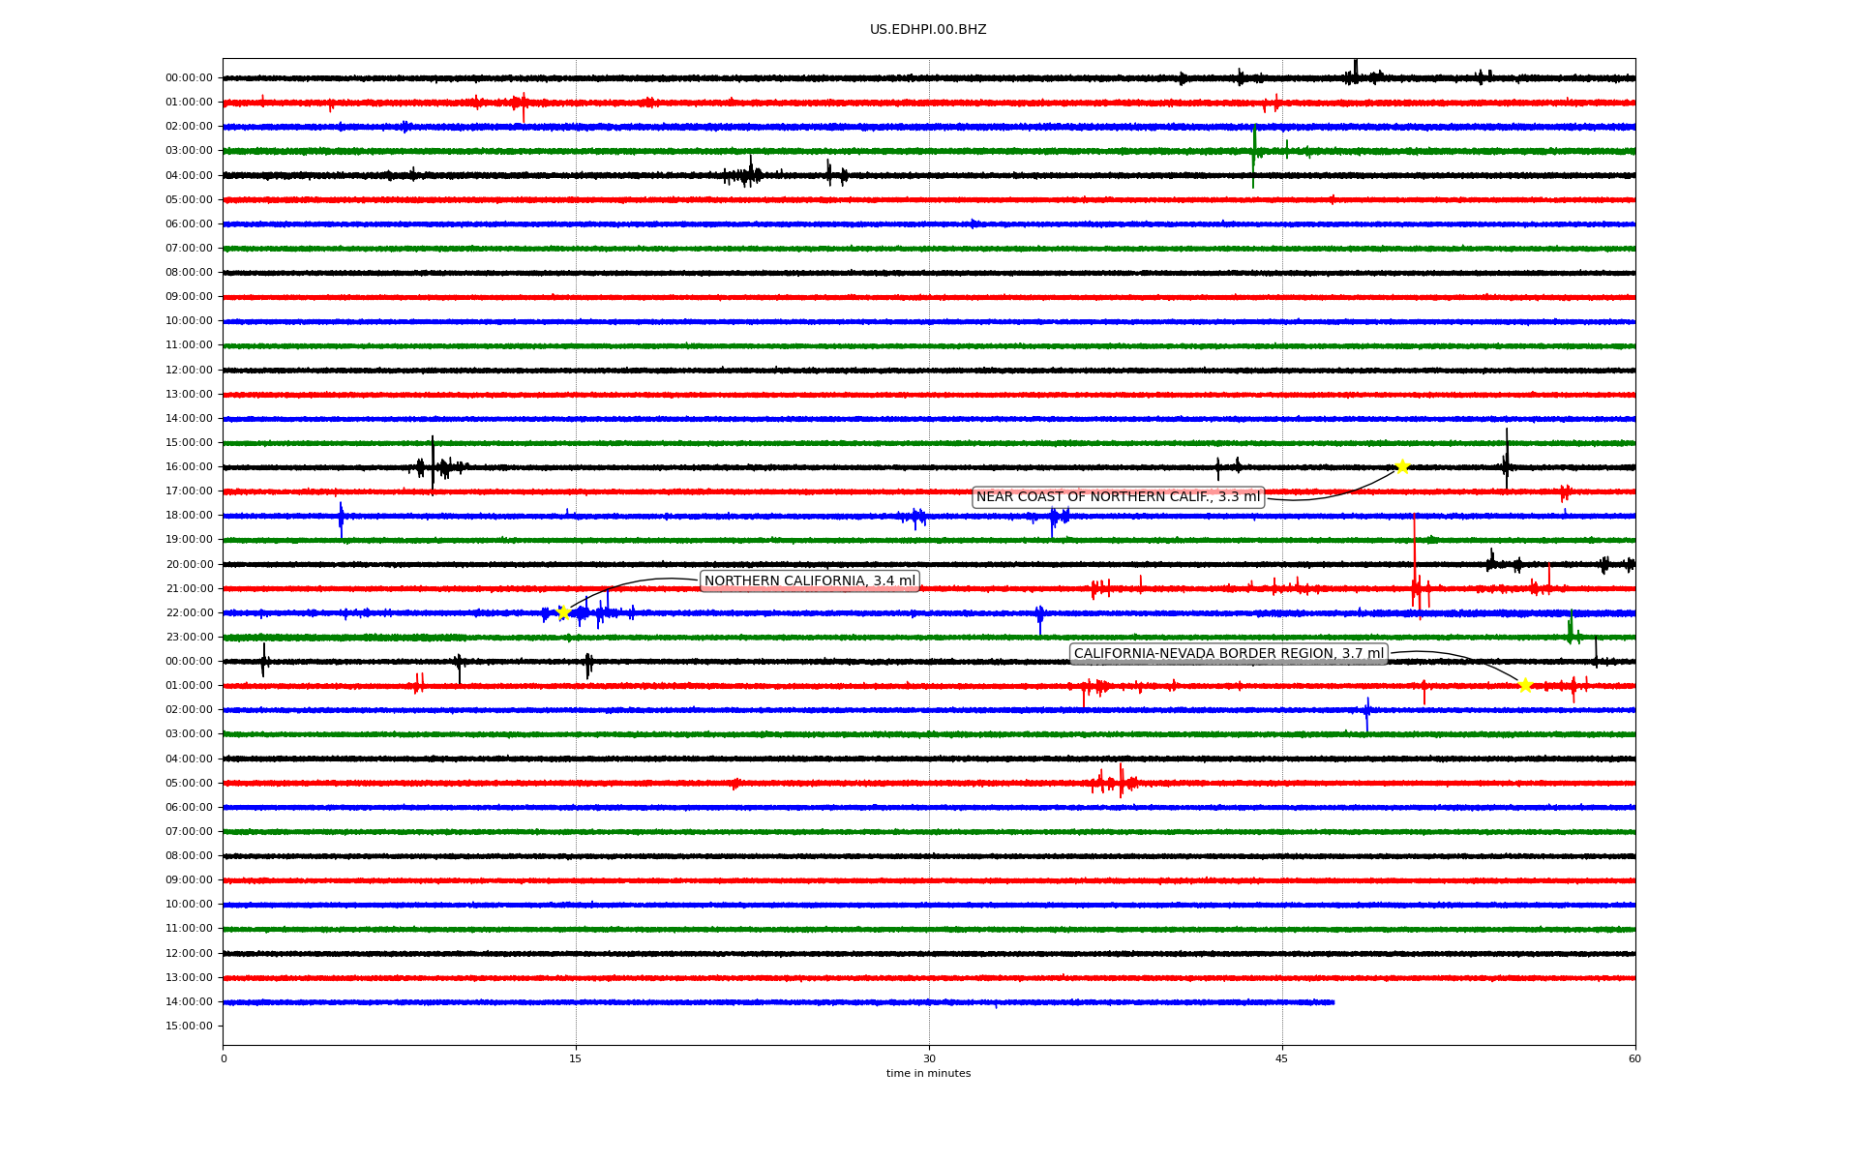This screenshot has width=1858, height=1161.
Task: Click the 23:00:00 row time label
Action: click(x=189, y=637)
